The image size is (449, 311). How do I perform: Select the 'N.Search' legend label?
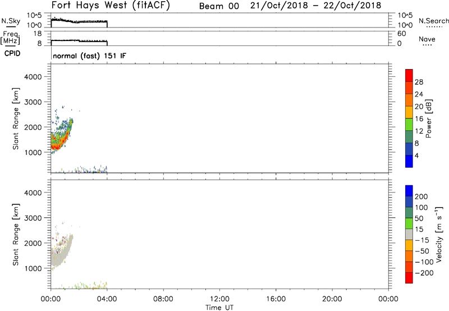tap(433, 21)
